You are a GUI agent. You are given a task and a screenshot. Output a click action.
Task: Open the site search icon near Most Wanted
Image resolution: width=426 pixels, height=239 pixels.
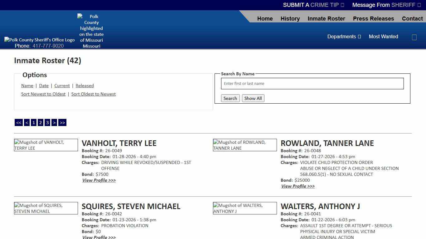coord(414,37)
